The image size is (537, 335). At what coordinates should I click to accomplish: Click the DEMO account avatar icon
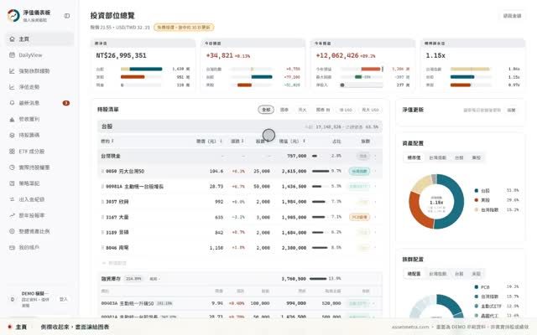tap(13, 299)
